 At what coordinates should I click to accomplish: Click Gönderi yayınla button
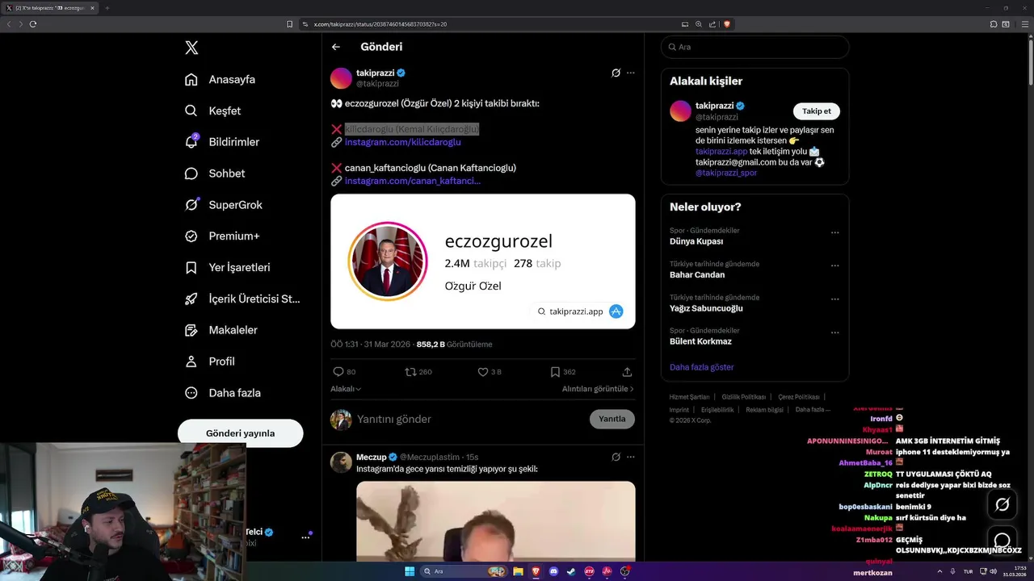click(x=240, y=433)
